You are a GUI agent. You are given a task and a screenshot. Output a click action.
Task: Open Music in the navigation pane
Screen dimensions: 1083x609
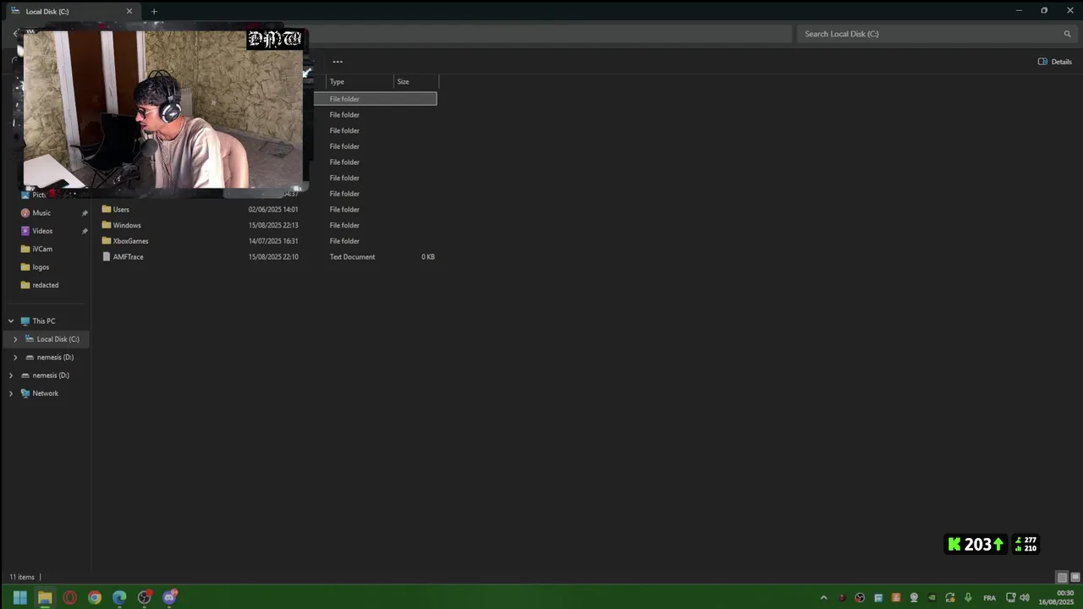click(x=41, y=213)
